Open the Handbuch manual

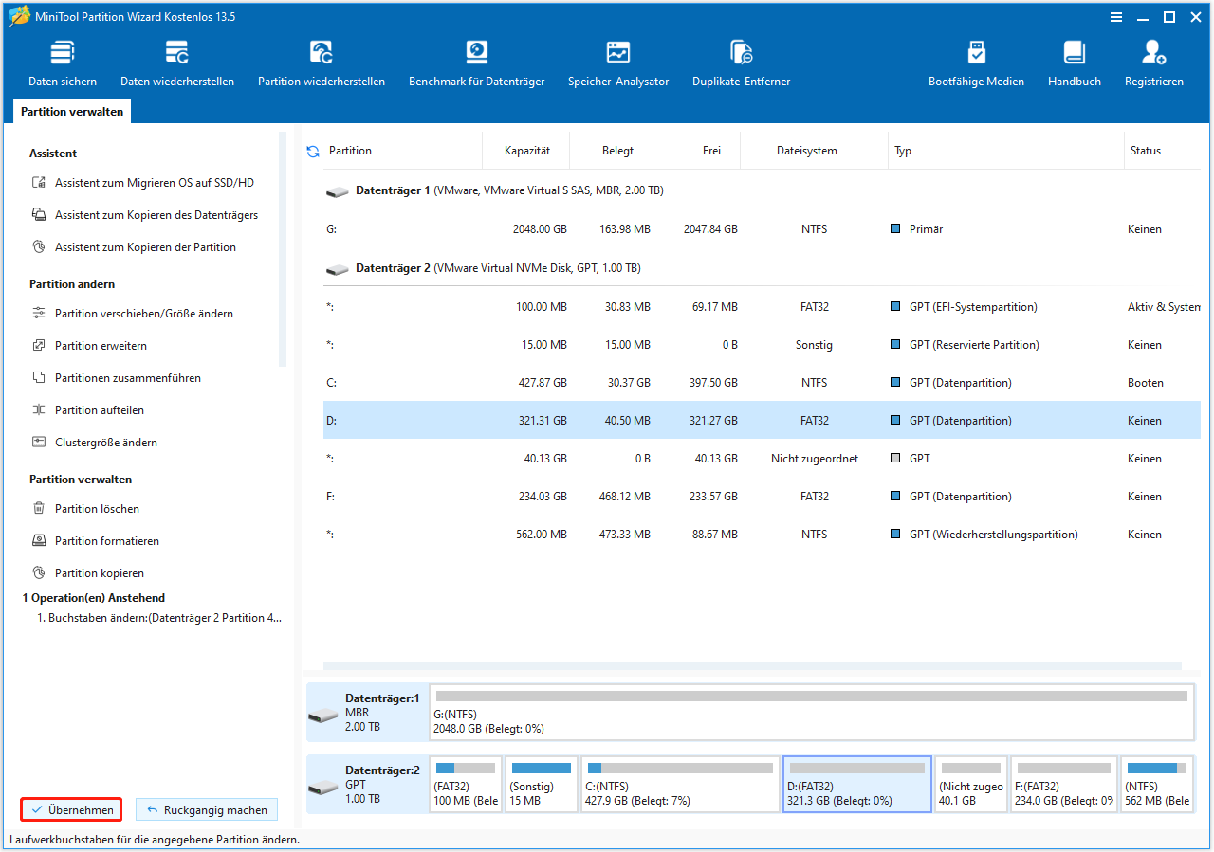click(1074, 63)
